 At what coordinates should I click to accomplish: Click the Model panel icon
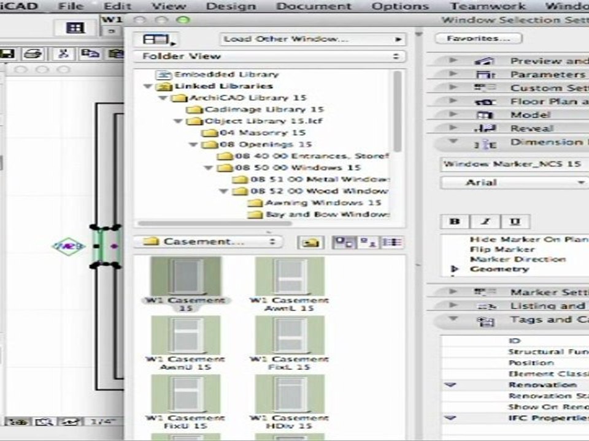click(485, 115)
